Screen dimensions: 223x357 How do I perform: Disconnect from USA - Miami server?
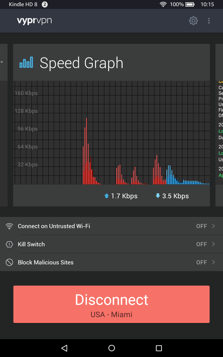(111, 304)
